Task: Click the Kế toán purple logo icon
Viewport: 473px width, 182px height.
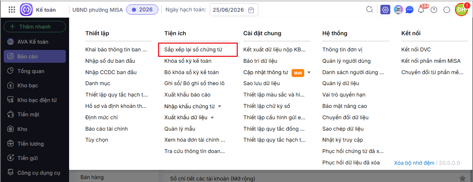Action: coord(26,10)
